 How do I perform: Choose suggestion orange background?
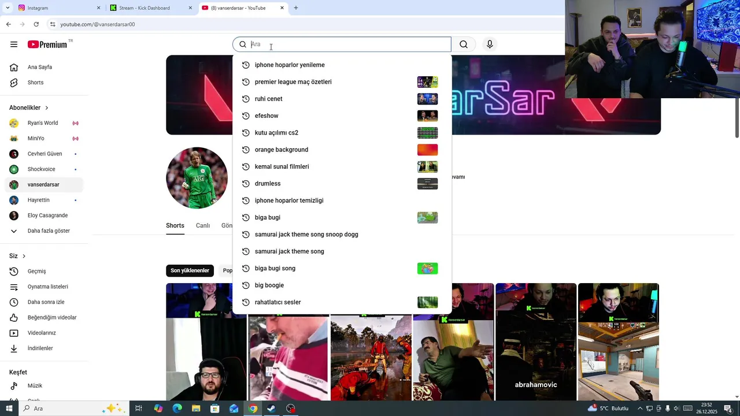tap(342, 150)
